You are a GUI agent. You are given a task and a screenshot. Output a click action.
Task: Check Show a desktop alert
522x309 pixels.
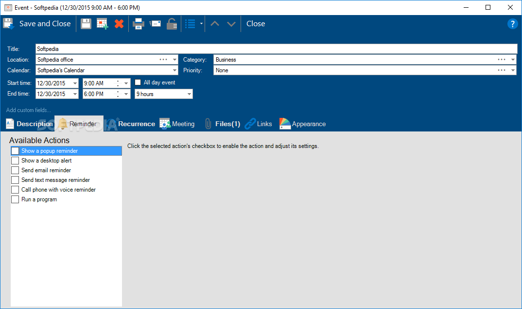coord(15,161)
